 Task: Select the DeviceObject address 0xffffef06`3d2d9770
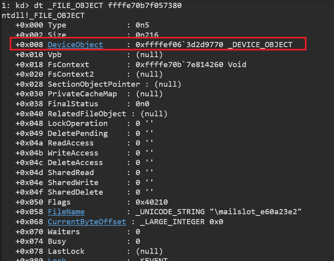(179, 45)
